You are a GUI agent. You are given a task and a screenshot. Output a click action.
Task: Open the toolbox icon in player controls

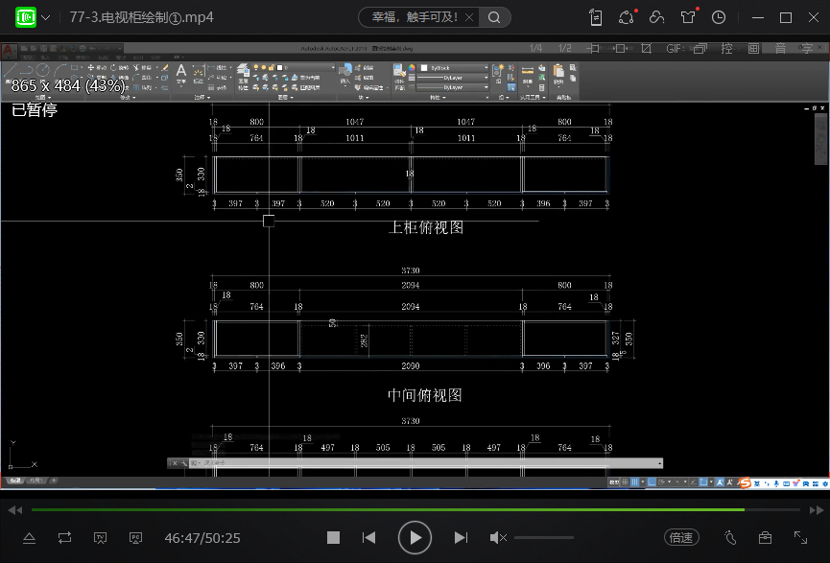tap(765, 538)
